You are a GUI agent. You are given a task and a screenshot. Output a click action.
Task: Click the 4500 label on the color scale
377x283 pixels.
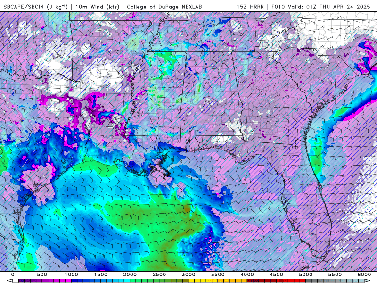(x=277, y=275)
